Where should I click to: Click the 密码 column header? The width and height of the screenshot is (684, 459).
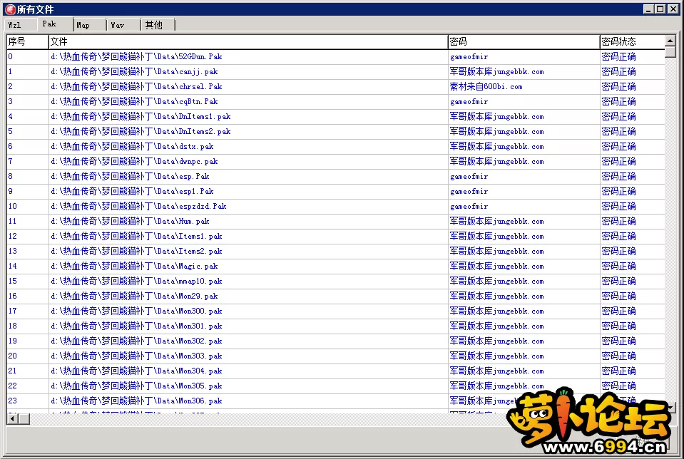(524, 41)
